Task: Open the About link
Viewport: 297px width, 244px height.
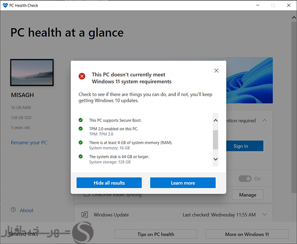Action: pyautogui.click(x=27, y=211)
